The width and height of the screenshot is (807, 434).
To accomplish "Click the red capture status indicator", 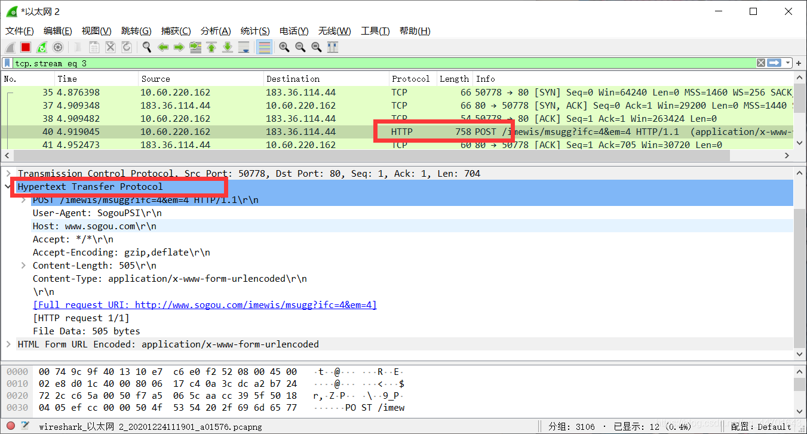I will point(11,426).
